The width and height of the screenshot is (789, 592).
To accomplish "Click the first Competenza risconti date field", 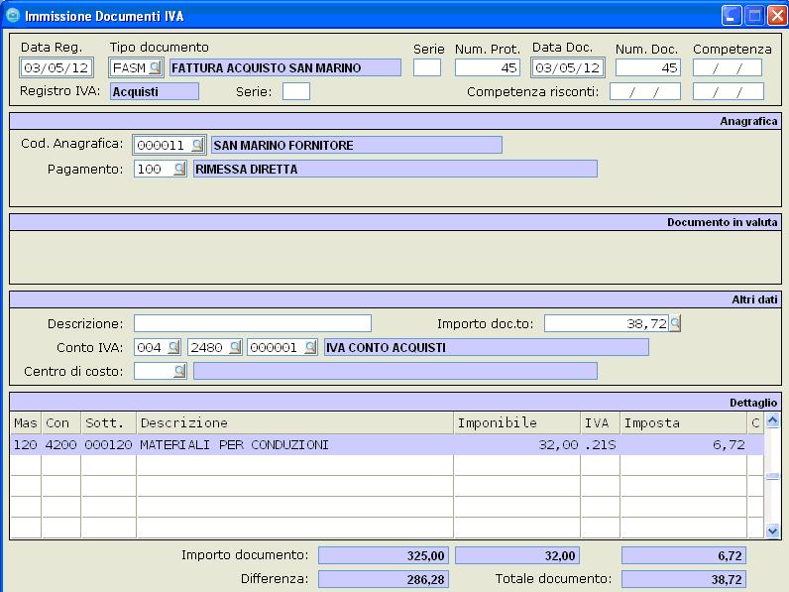I will click(644, 91).
